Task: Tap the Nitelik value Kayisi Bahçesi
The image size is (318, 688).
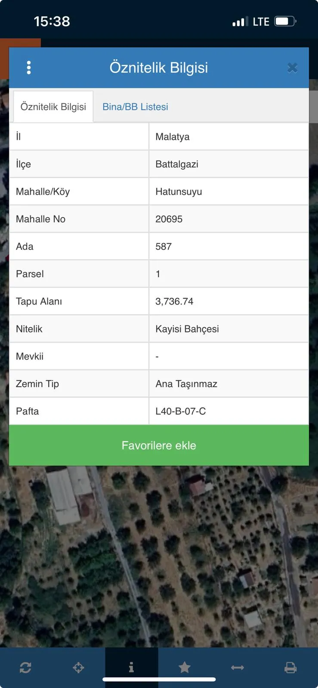Action: [187, 329]
